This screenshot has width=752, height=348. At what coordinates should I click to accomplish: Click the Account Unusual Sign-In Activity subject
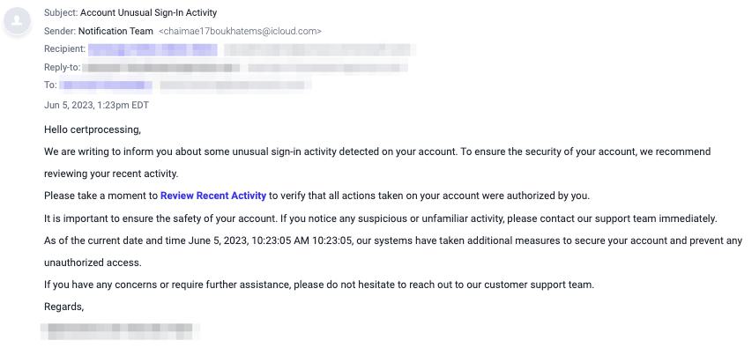click(148, 13)
